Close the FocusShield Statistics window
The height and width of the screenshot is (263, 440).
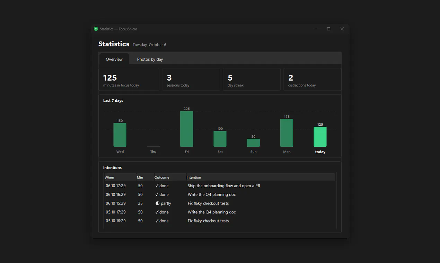pyautogui.click(x=342, y=29)
